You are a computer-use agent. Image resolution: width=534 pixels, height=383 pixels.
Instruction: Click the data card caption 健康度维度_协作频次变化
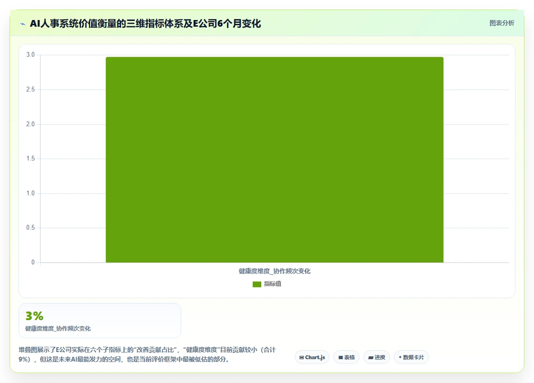[58, 329]
